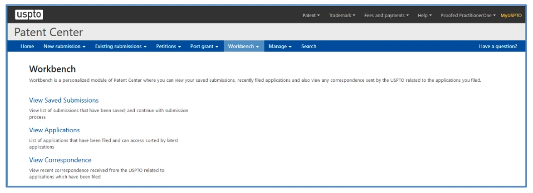Go to the MyUSPTO link

pyautogui.click(x=511, y=15)
